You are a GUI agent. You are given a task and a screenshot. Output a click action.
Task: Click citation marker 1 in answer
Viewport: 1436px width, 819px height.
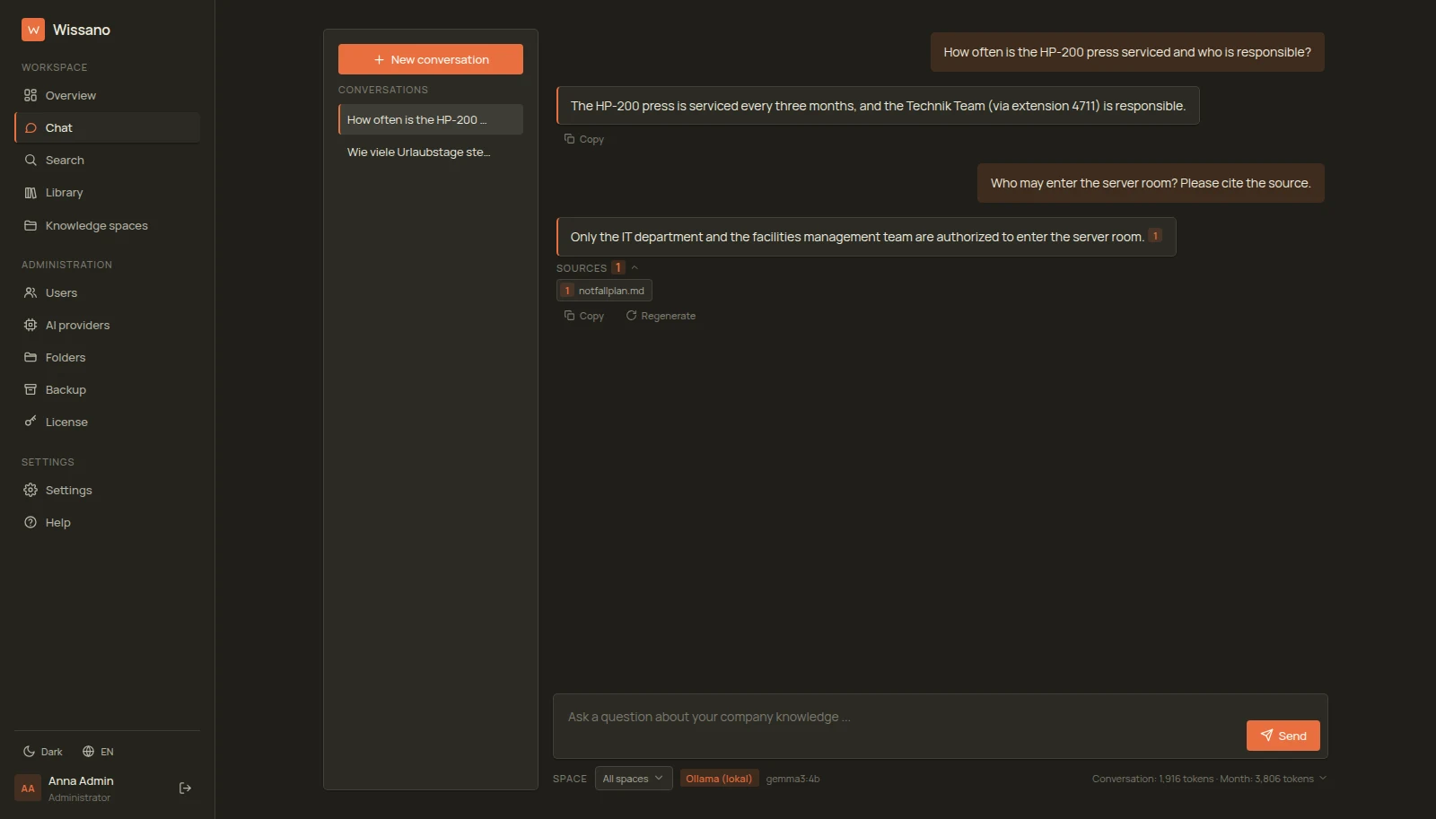coord(1155,236)
